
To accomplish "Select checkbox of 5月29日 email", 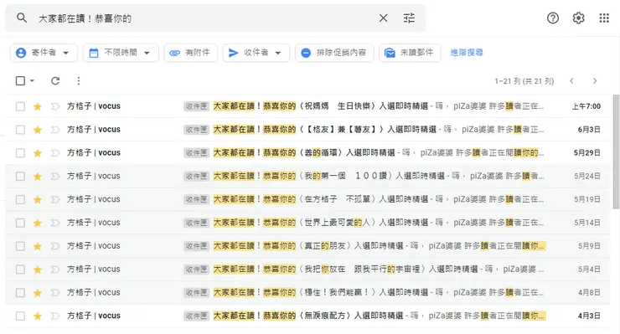I will (20, 153).
